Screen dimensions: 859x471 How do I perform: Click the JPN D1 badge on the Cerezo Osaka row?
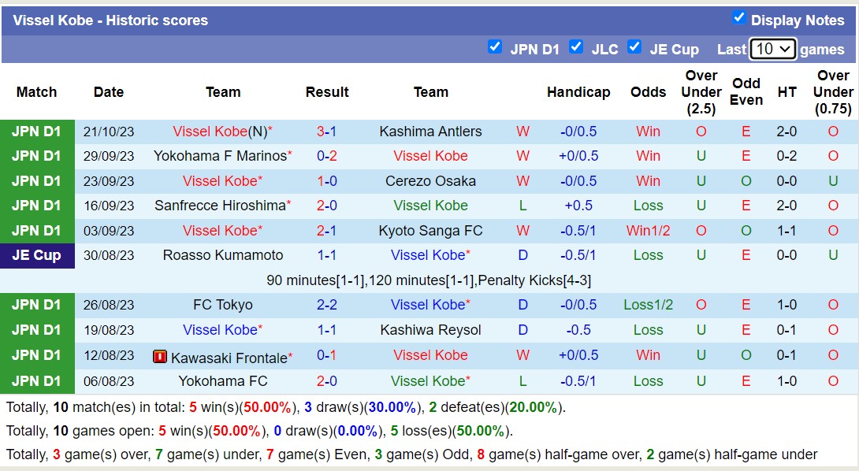click(x=35, y=180)
